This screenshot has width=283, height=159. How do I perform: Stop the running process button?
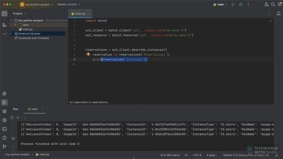pyautogui.click(x=18, y=118)
